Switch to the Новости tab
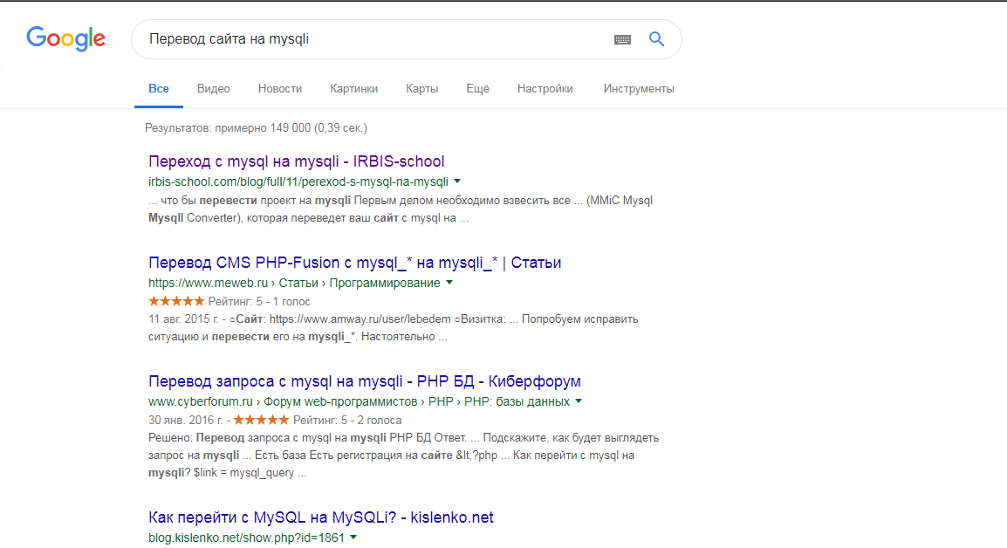The height and width of the screenshot is (548, 1007). [x=280, y=89]
